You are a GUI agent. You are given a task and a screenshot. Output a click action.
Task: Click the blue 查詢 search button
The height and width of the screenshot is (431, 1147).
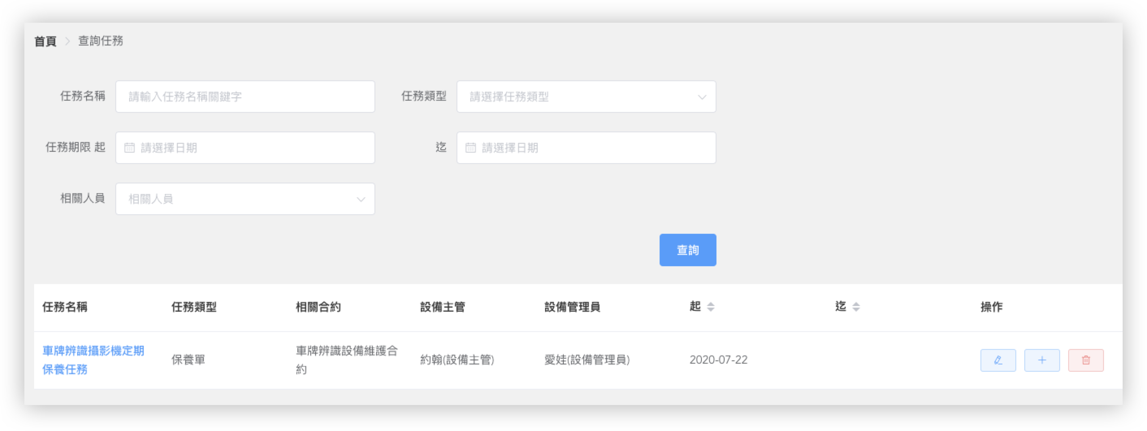coord(688,250)
